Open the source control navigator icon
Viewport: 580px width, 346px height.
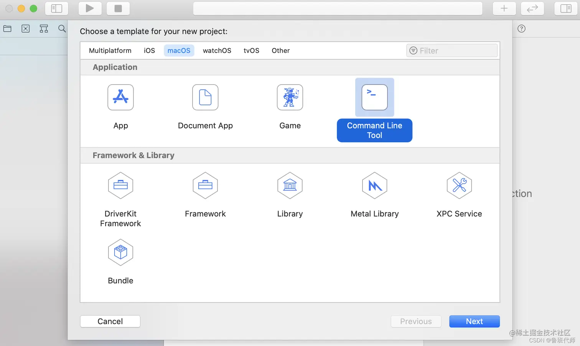point(26,29)
